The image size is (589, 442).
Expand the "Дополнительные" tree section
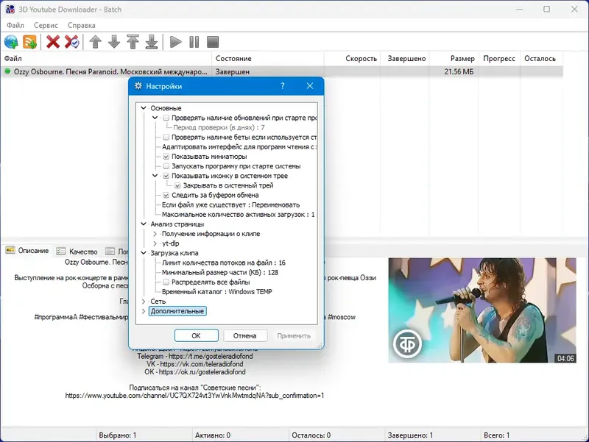click(144, 311)
